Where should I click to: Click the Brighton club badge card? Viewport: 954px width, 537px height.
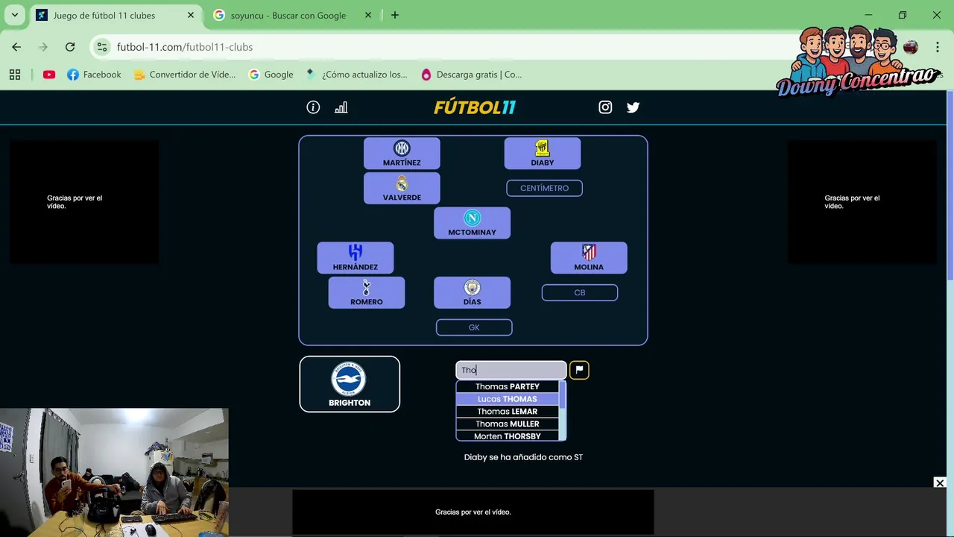(350, 384)
